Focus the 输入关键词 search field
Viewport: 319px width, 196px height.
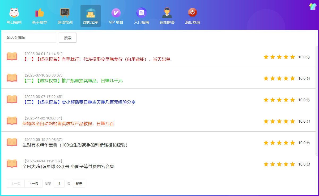tap(30, 38)
